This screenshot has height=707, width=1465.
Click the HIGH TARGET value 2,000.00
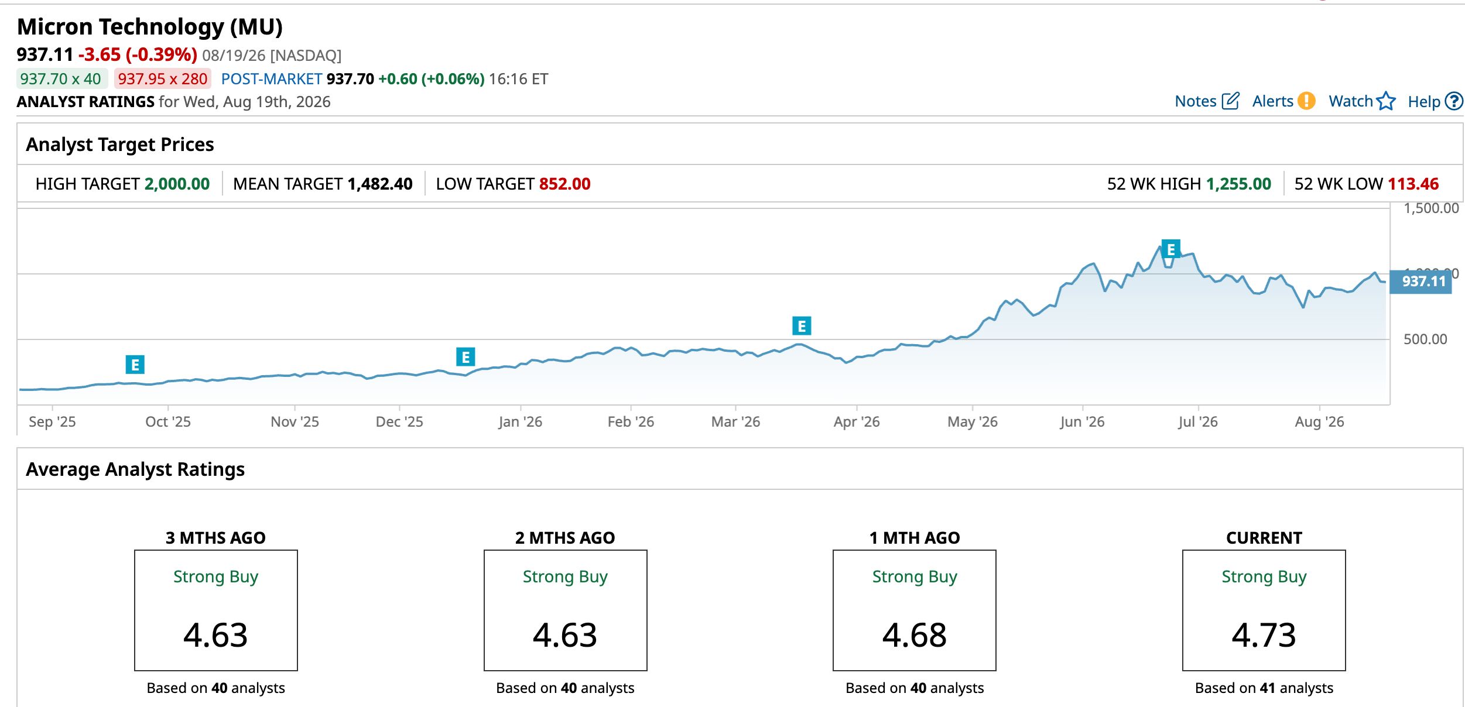[177, 184]
